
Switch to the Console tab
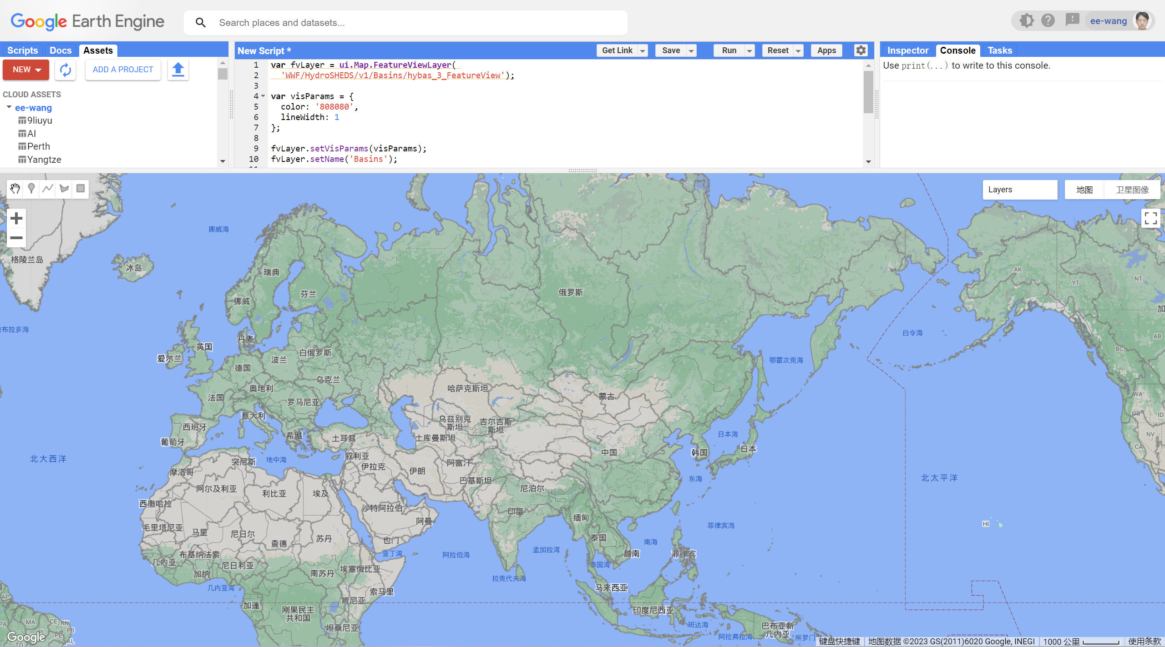coord(958,50)
